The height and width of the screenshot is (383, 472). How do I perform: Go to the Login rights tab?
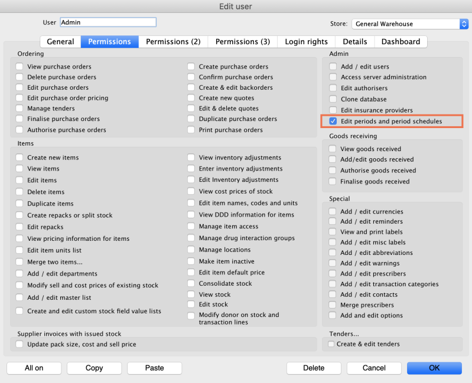coord(306,42)
